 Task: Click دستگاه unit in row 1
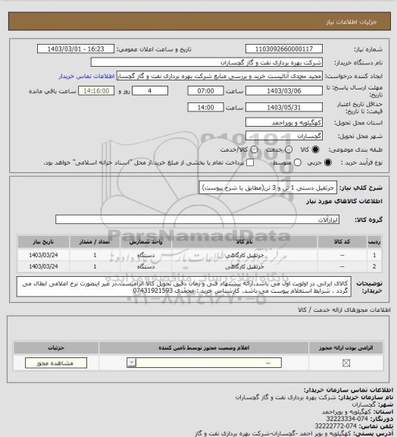[146, 255]
